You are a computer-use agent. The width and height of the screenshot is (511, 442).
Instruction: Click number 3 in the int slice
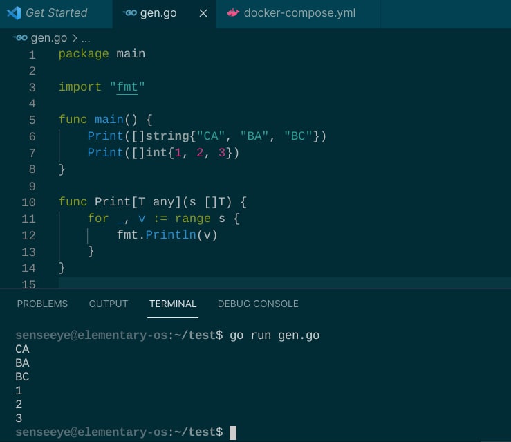[x=221, y=153]
